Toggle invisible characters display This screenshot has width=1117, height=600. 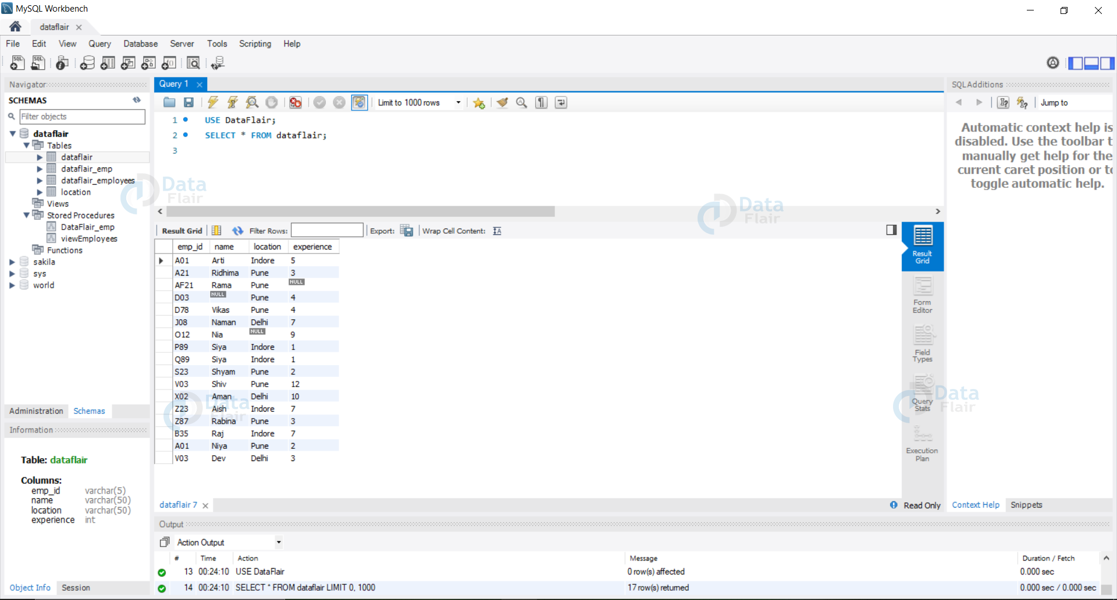(x=542, y=103)
